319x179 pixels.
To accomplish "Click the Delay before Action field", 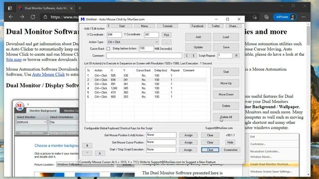I will coord(146,49).
